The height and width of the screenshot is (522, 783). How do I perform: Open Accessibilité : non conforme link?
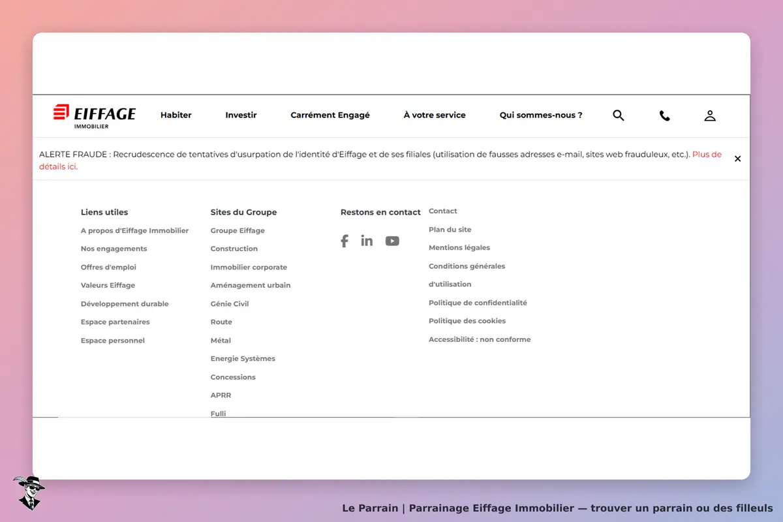coord(480,339)
